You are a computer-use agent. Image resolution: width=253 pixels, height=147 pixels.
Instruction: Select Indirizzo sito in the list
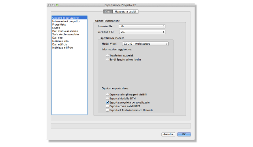69,41
